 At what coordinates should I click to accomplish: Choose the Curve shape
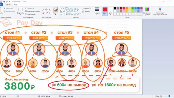tap(64, 9)
